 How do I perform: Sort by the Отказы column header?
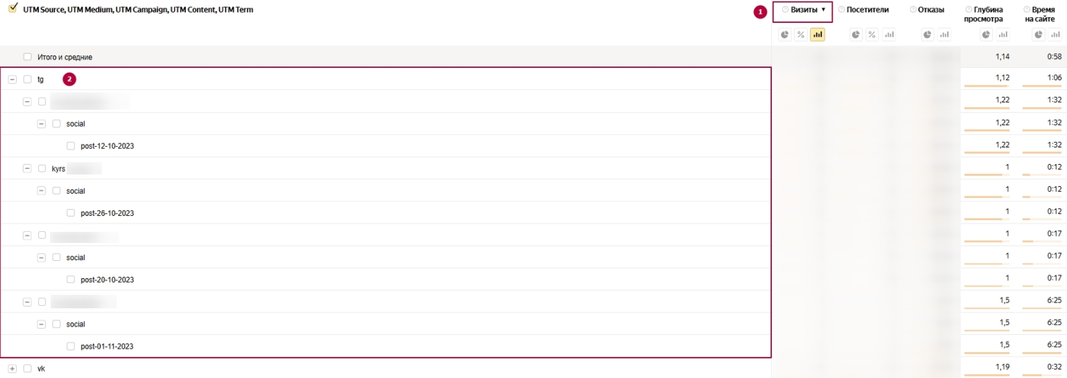click(x=931, y=9)
